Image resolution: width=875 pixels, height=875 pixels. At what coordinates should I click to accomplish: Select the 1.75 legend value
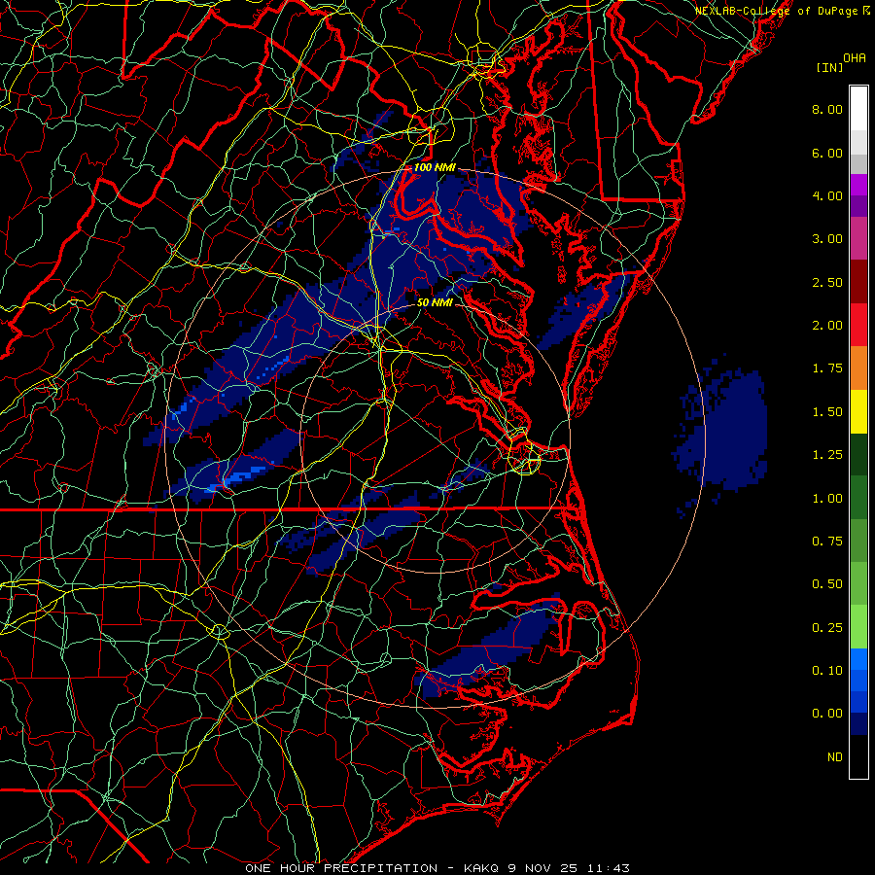click(827, 368)
